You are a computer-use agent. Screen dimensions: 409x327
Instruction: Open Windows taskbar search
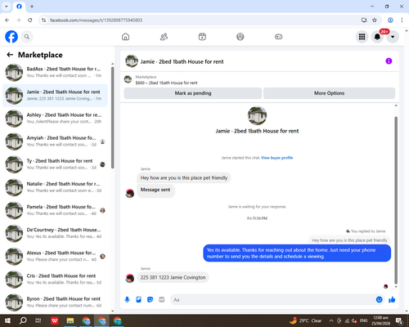[23, 320]
